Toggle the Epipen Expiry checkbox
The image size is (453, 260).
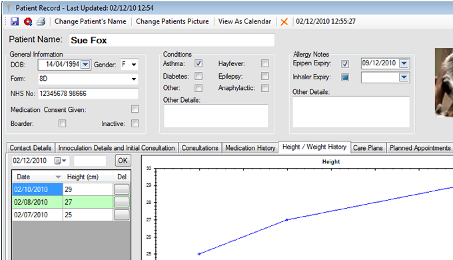point(345,63)
